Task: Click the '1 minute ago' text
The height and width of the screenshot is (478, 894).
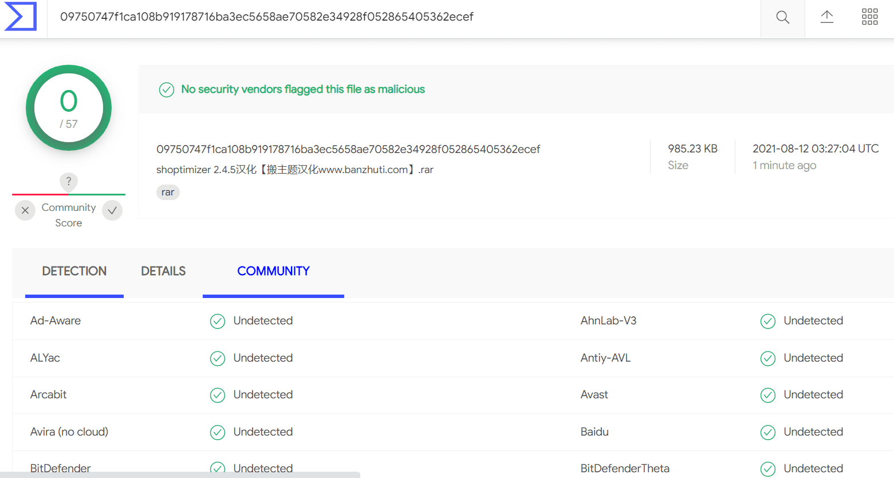Action: tap(784, 165)
